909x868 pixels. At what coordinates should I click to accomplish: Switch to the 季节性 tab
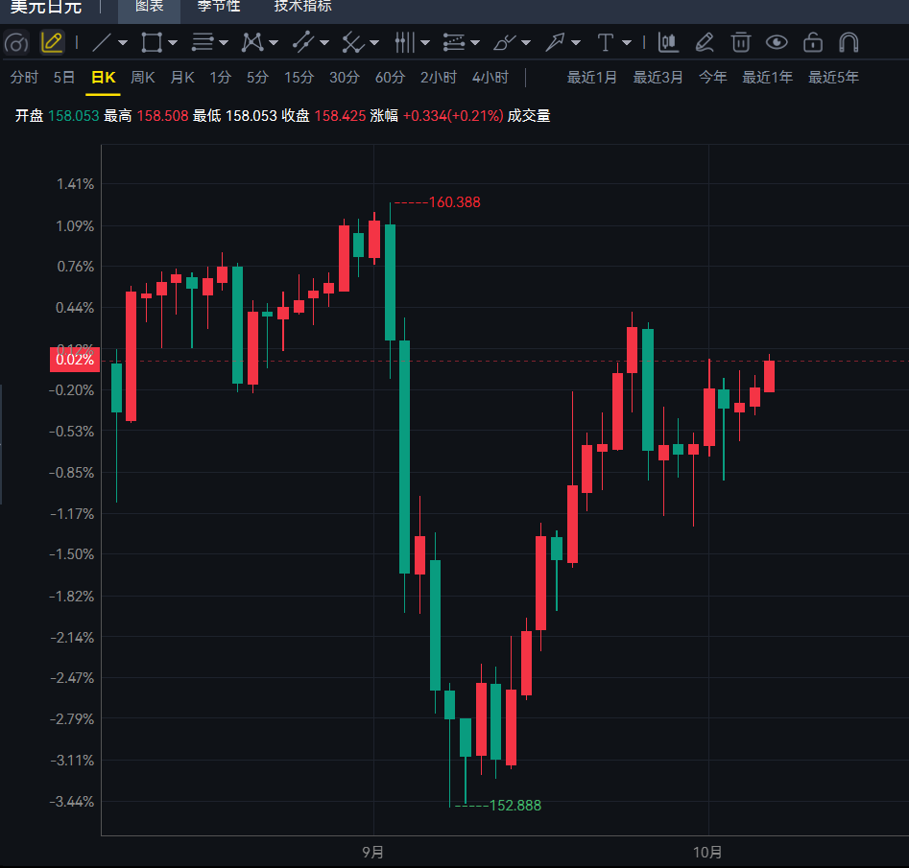tap(219, 7)
